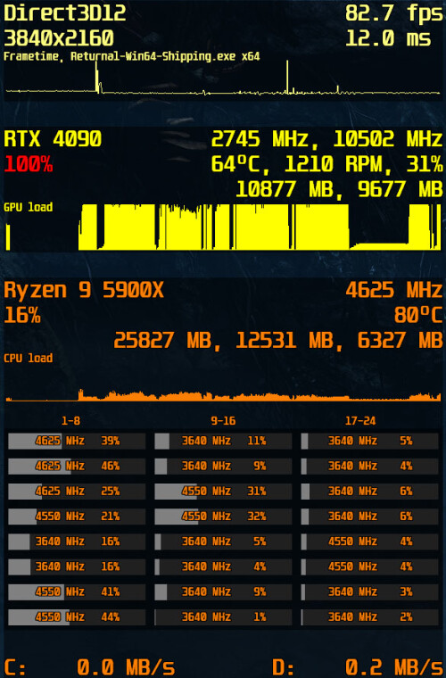
Task: Click the core row showing 4550 MHz 21%
Action: [x=77, y=517]
